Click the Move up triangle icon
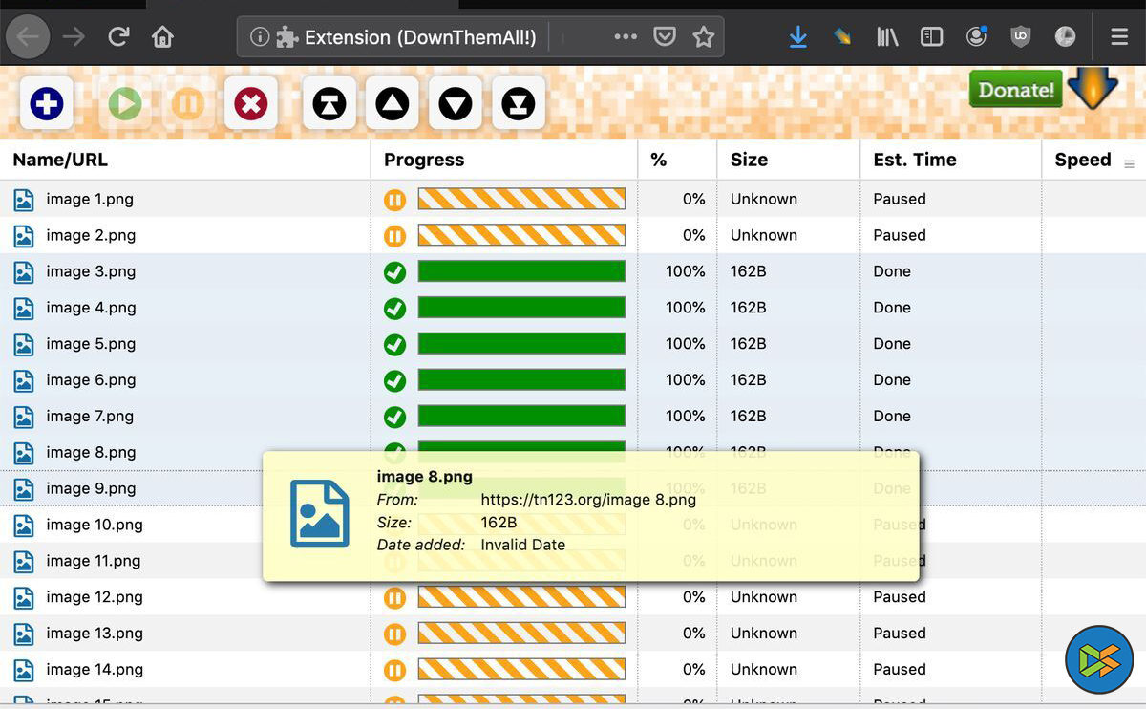 393,103
